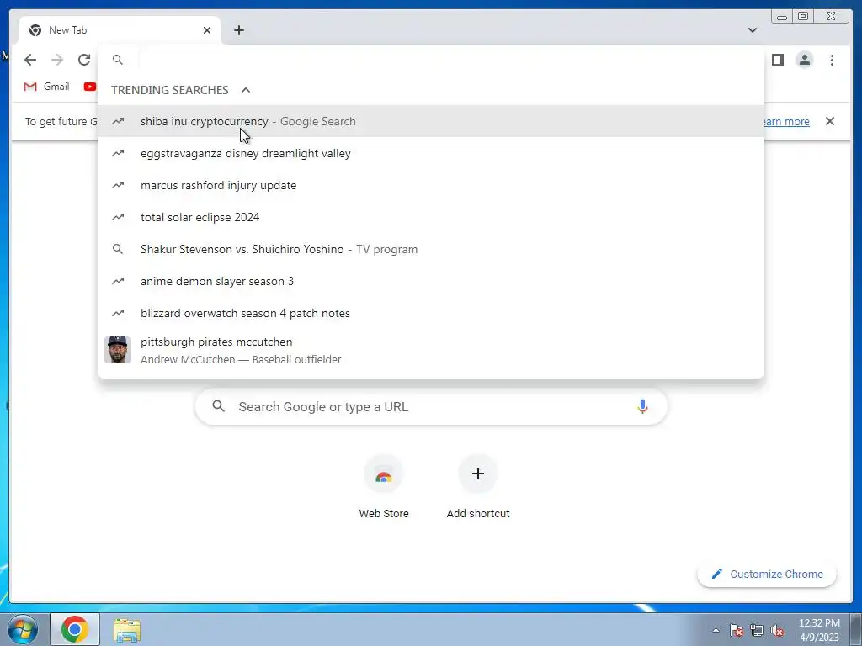Click the network tray icon
The width and height of the screenshot is (862, 646).
(757, 630)
